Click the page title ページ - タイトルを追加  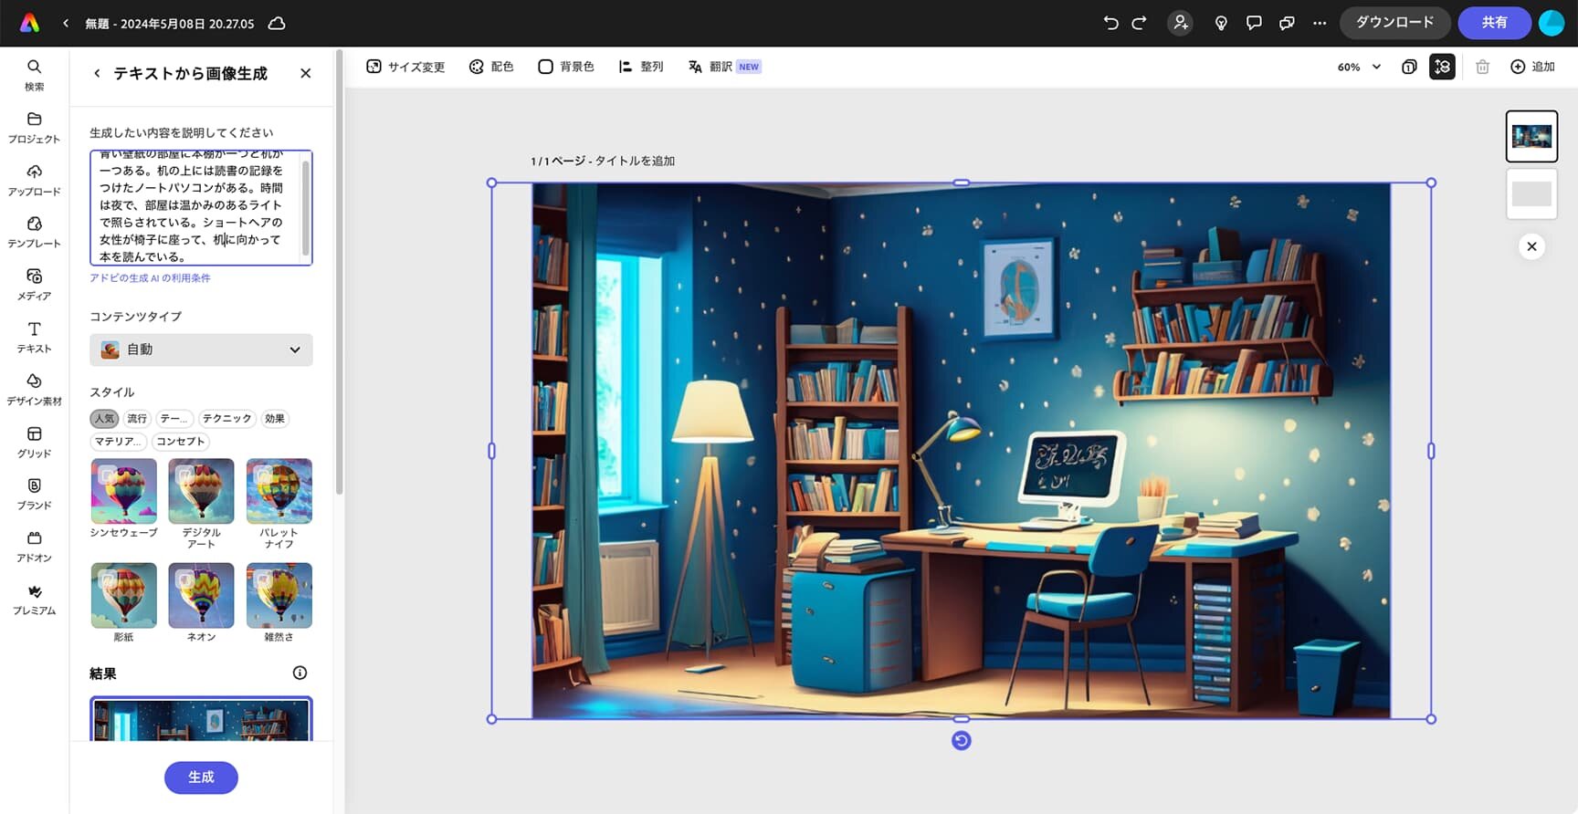point(603,161)
